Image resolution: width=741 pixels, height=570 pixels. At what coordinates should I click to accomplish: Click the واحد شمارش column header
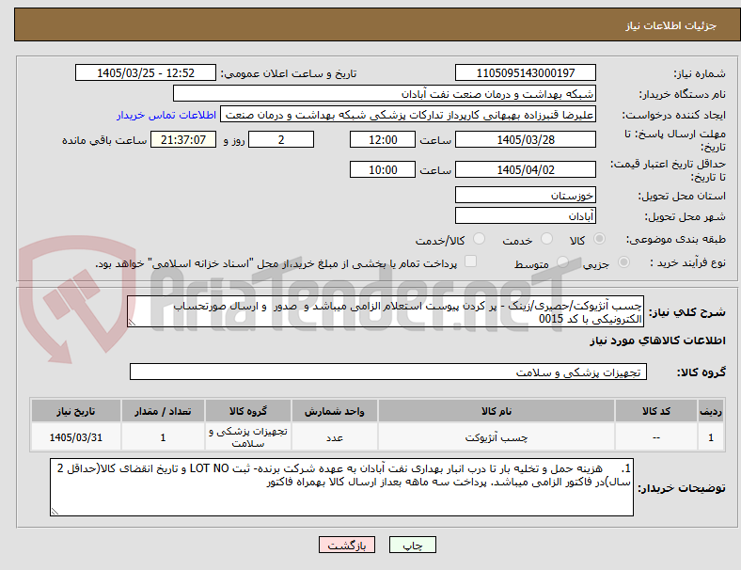tap(335, 411)
